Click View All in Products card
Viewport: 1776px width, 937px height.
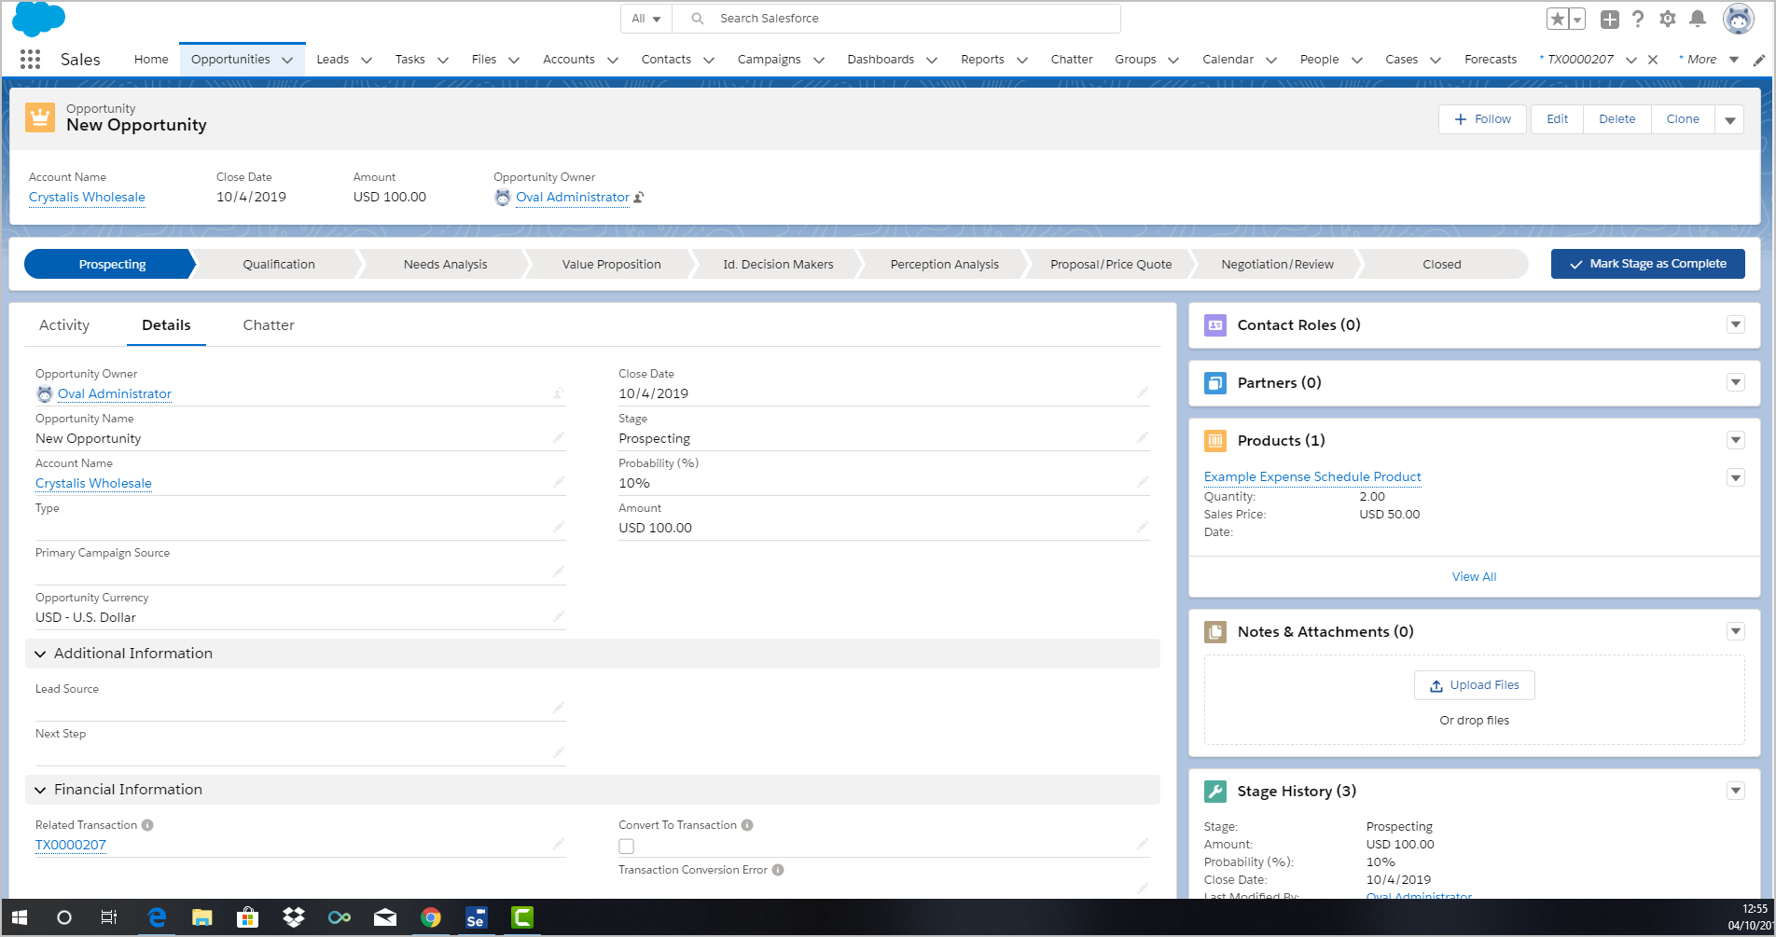(x=1474, y=577)
